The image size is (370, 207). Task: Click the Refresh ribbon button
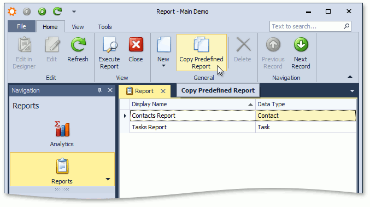78,50
